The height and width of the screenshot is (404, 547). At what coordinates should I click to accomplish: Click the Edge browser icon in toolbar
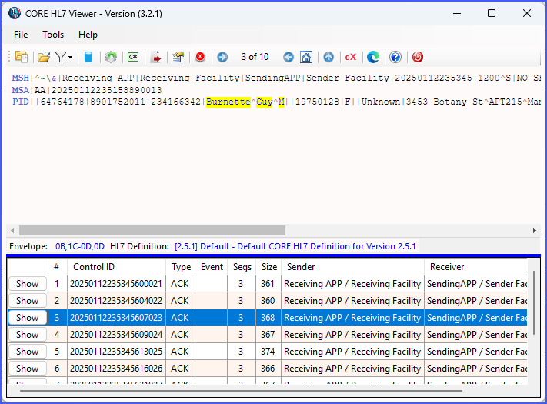tap(373, 57)
